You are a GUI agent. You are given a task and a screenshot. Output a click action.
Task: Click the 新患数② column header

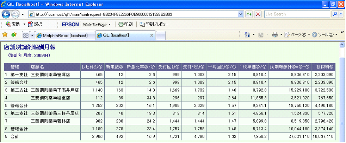[114, 67]
